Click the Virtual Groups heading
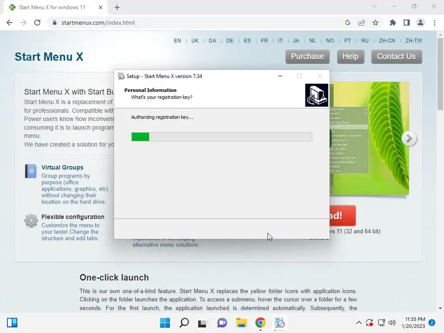 click(x=62, y=167)
